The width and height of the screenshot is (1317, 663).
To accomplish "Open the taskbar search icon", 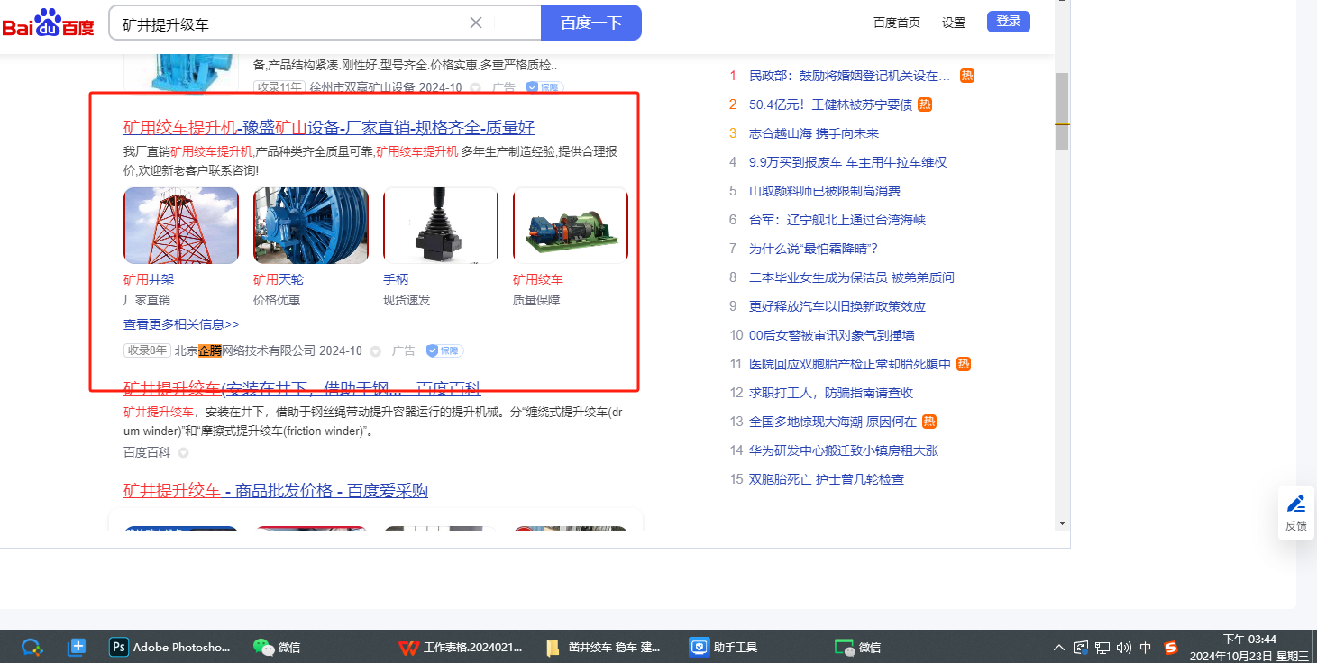I will pyautogui.click(x=32, y=647).
